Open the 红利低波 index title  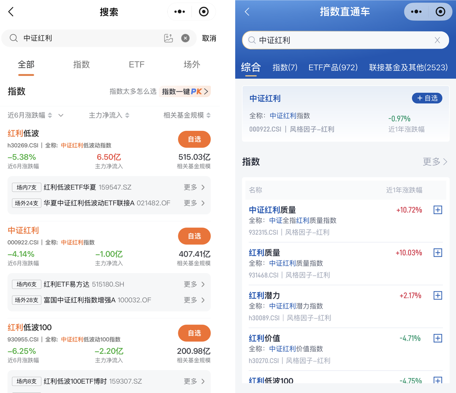pyautogui.click(x=23, y=133)
